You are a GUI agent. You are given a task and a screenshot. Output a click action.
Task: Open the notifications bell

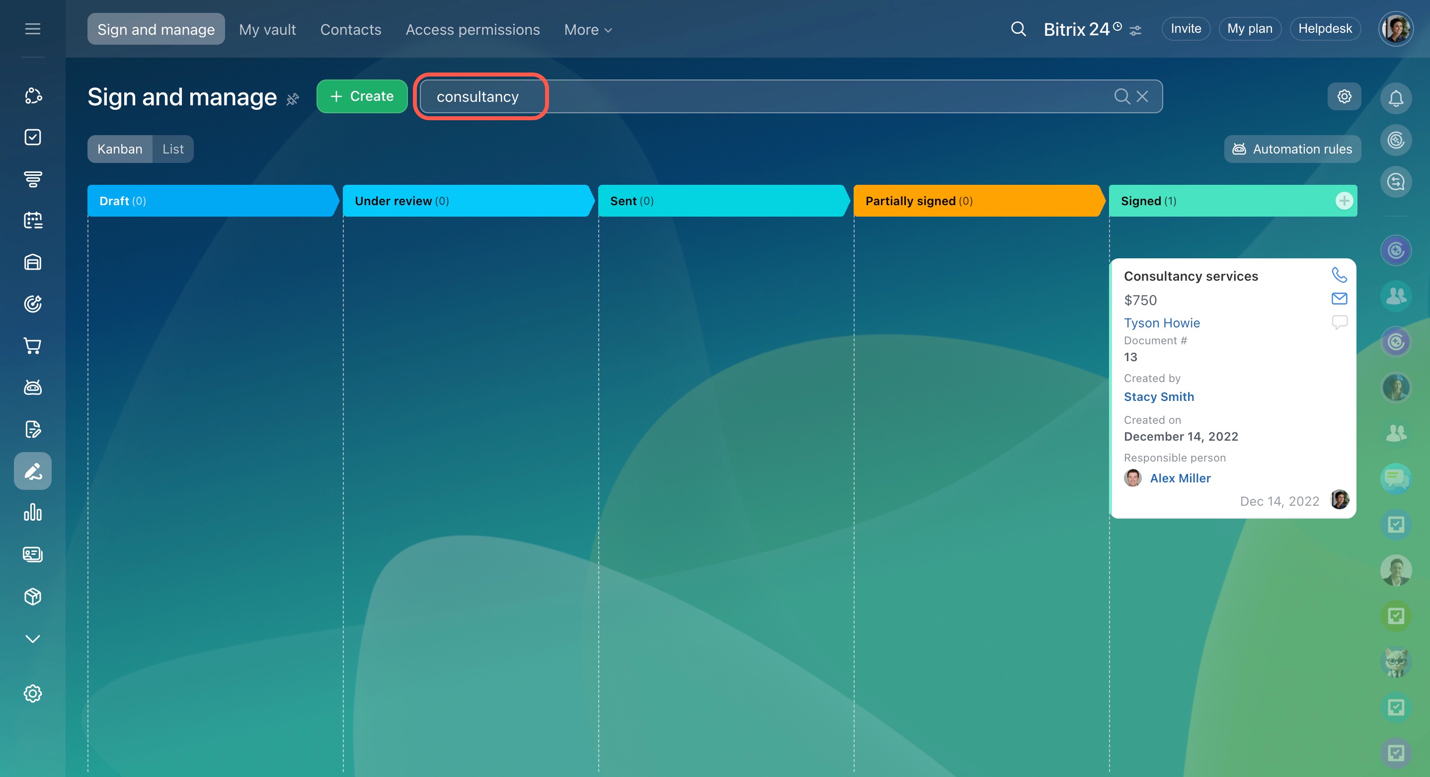(x=1396, y=98)
